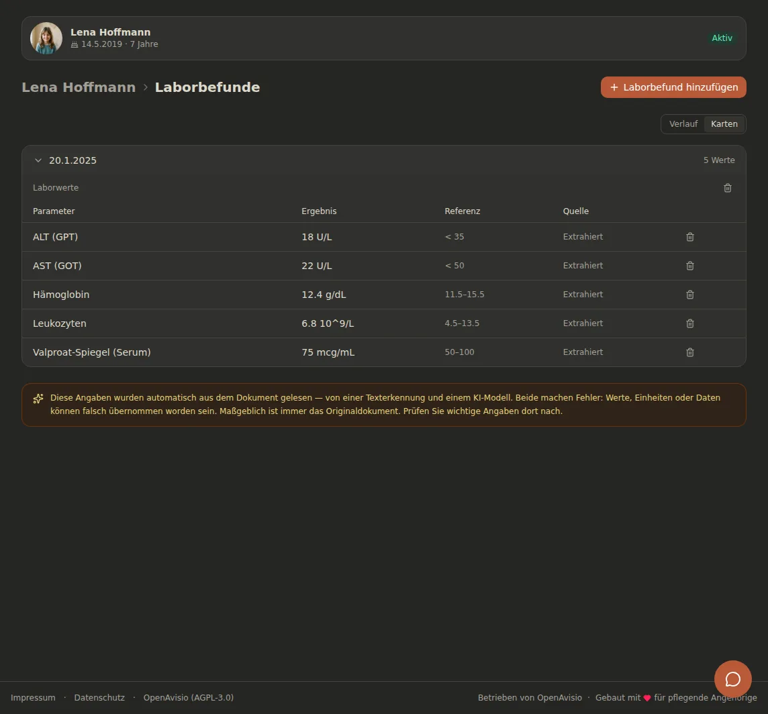Select the Karten view
The height and width of the screenshot is (714, 768).
tap(724, 124)
